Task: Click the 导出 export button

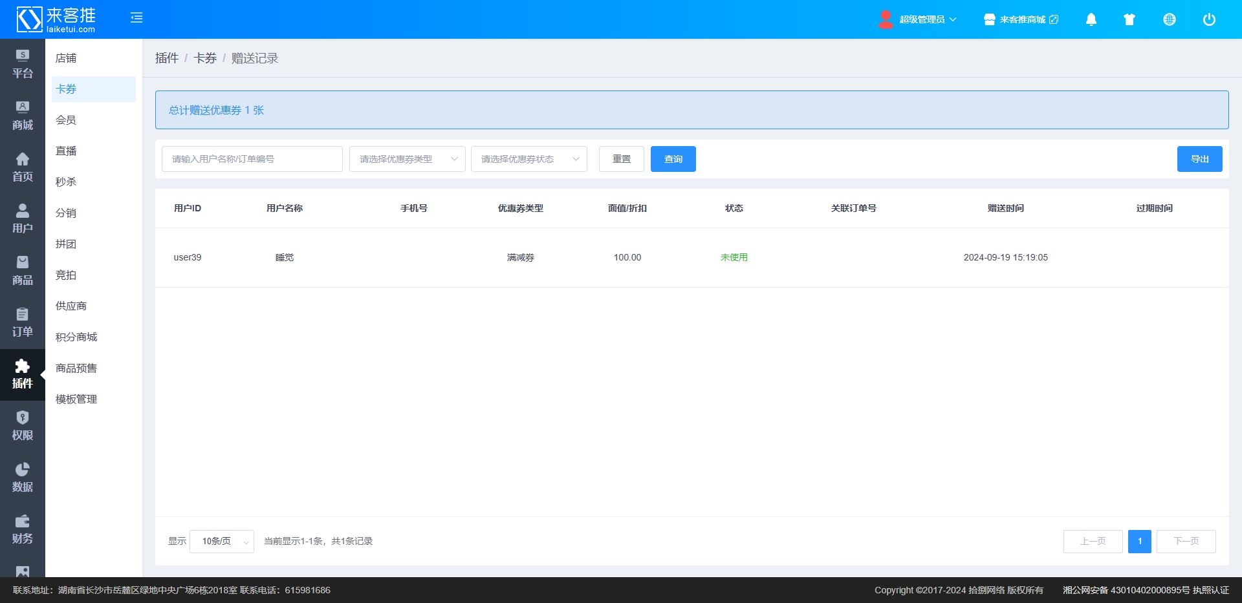Action: (1199, 159)
